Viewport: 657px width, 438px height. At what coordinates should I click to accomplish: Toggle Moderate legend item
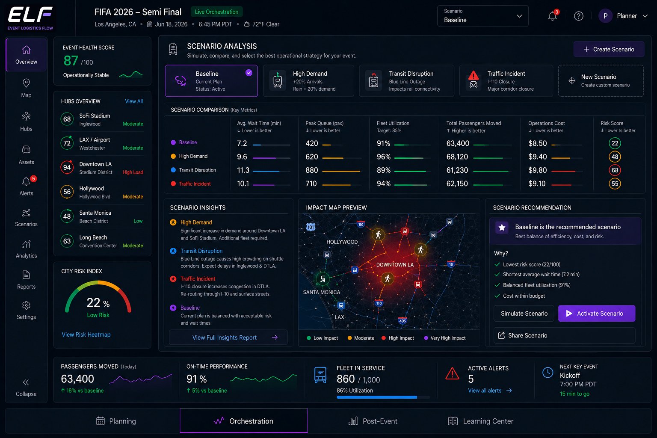tap(361, 338)
